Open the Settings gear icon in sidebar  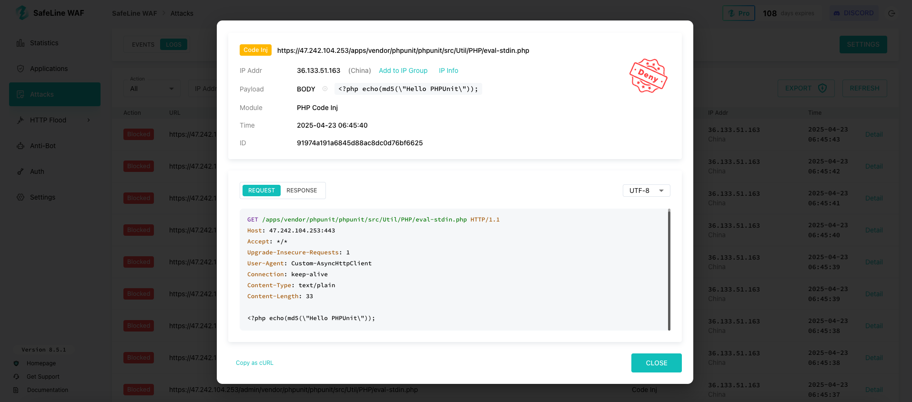click(20, 197)
